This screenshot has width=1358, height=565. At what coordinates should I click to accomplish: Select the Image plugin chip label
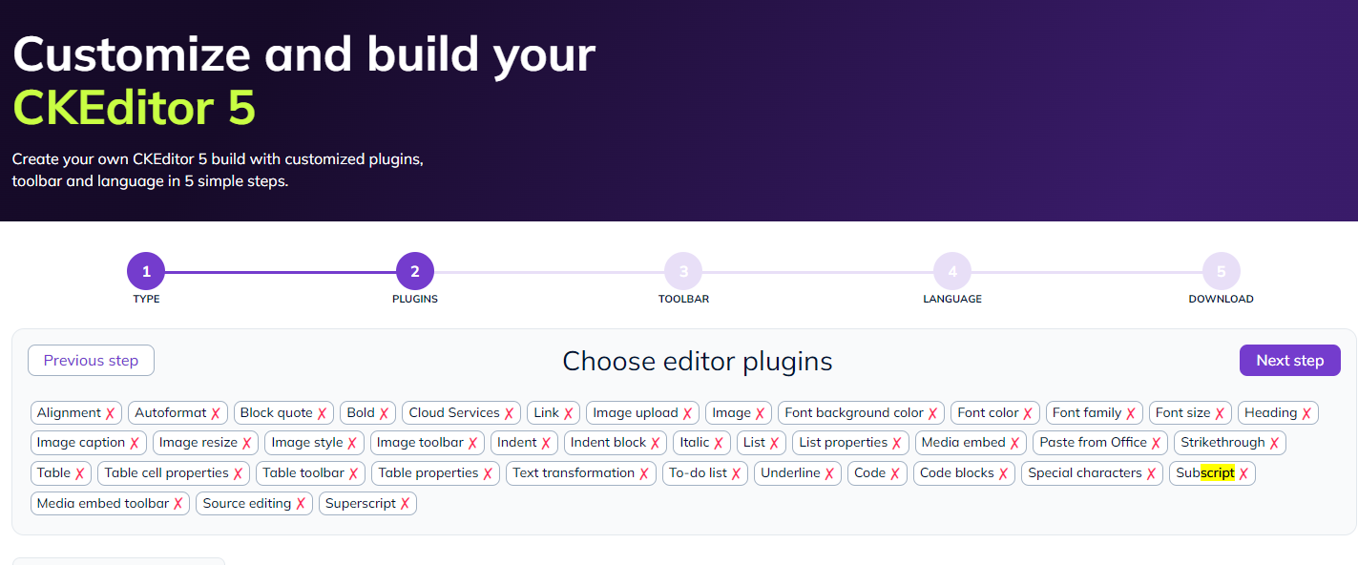731,413
